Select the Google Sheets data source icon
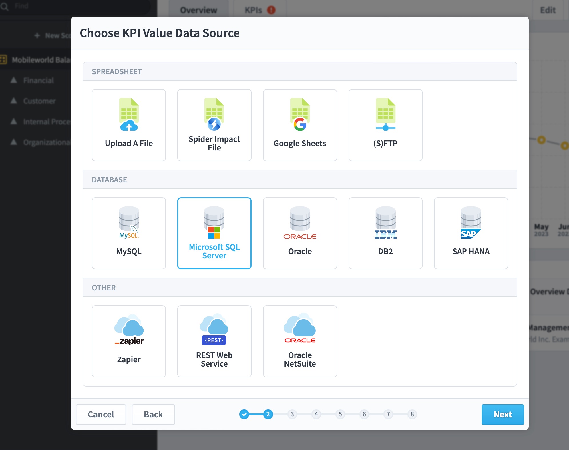Image resolution: width=569 pixels, height=450 pixels. (300, 114)
